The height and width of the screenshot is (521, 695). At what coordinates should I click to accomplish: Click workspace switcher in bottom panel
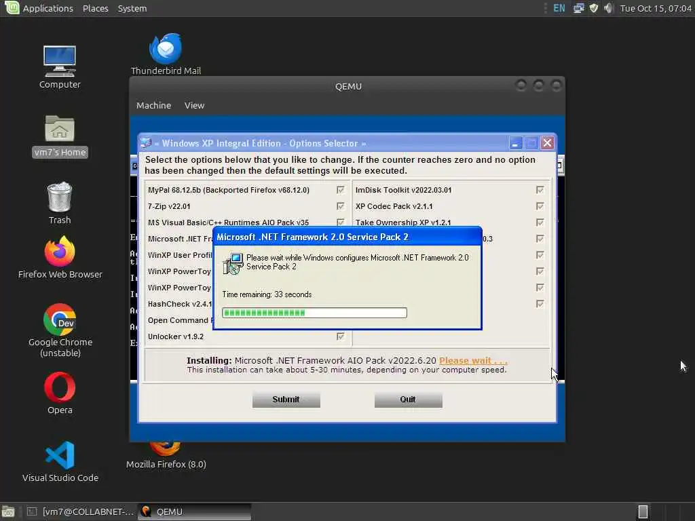click(643, 512)
